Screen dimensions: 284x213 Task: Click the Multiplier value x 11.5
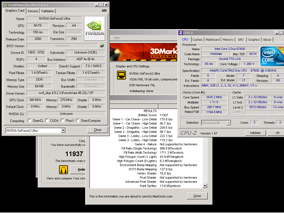coord(214,102)
